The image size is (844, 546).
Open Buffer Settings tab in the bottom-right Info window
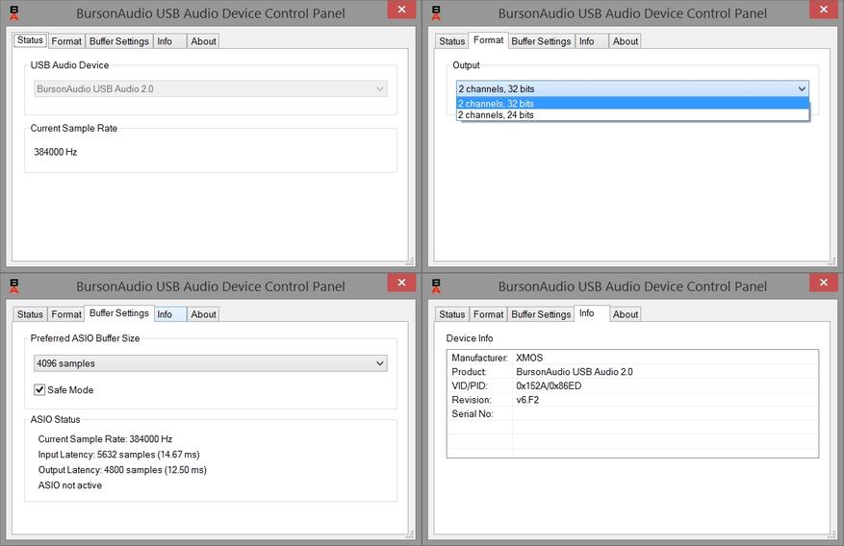click(541, 314)
